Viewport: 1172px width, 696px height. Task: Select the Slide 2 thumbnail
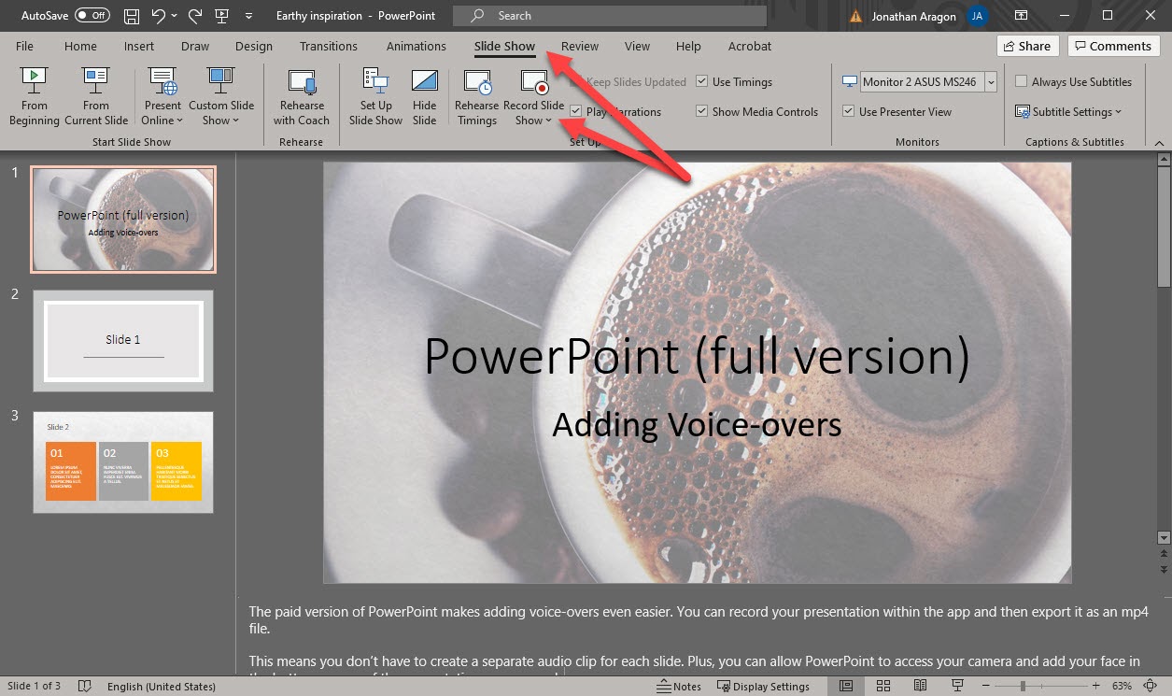[x=122, y=341]
